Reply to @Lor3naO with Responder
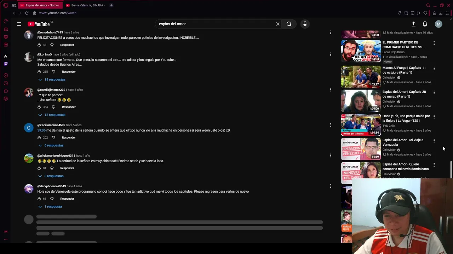The width and height of the screenshot is (453, 254). pyautogui.click(x=69, y=72)
